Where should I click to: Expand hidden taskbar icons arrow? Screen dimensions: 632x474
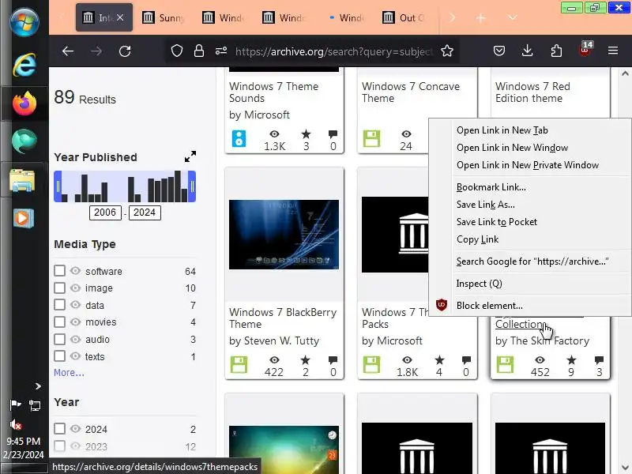click(38, 386)
